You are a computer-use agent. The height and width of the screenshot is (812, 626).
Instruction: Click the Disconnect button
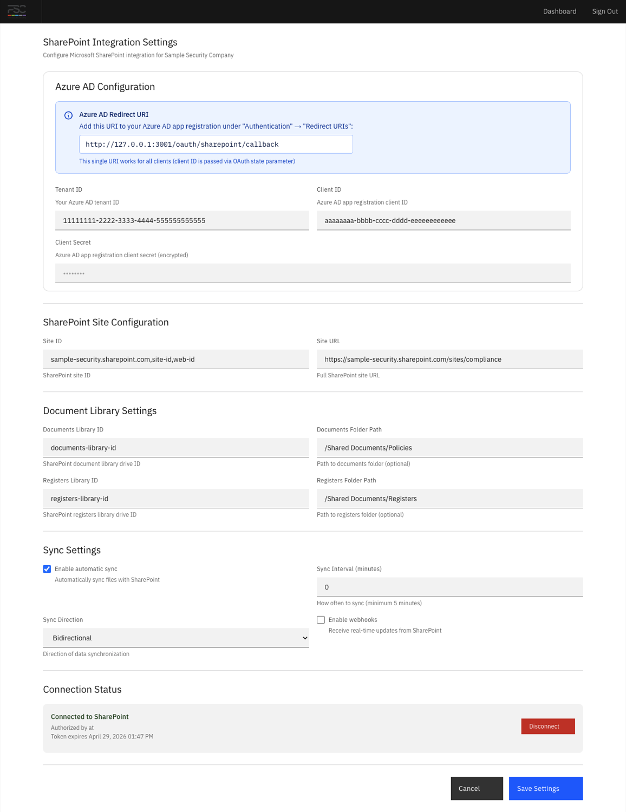(547, 726)
